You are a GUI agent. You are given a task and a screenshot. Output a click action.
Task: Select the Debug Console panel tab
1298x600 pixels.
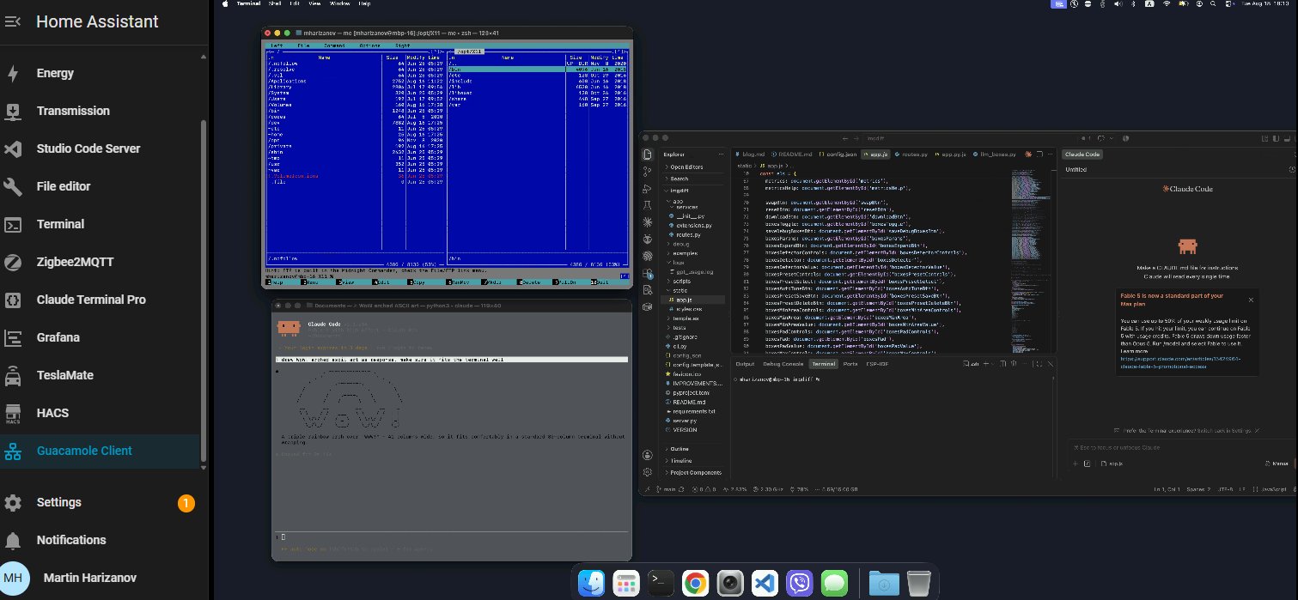pyautogui.click(x=783, y=364)
